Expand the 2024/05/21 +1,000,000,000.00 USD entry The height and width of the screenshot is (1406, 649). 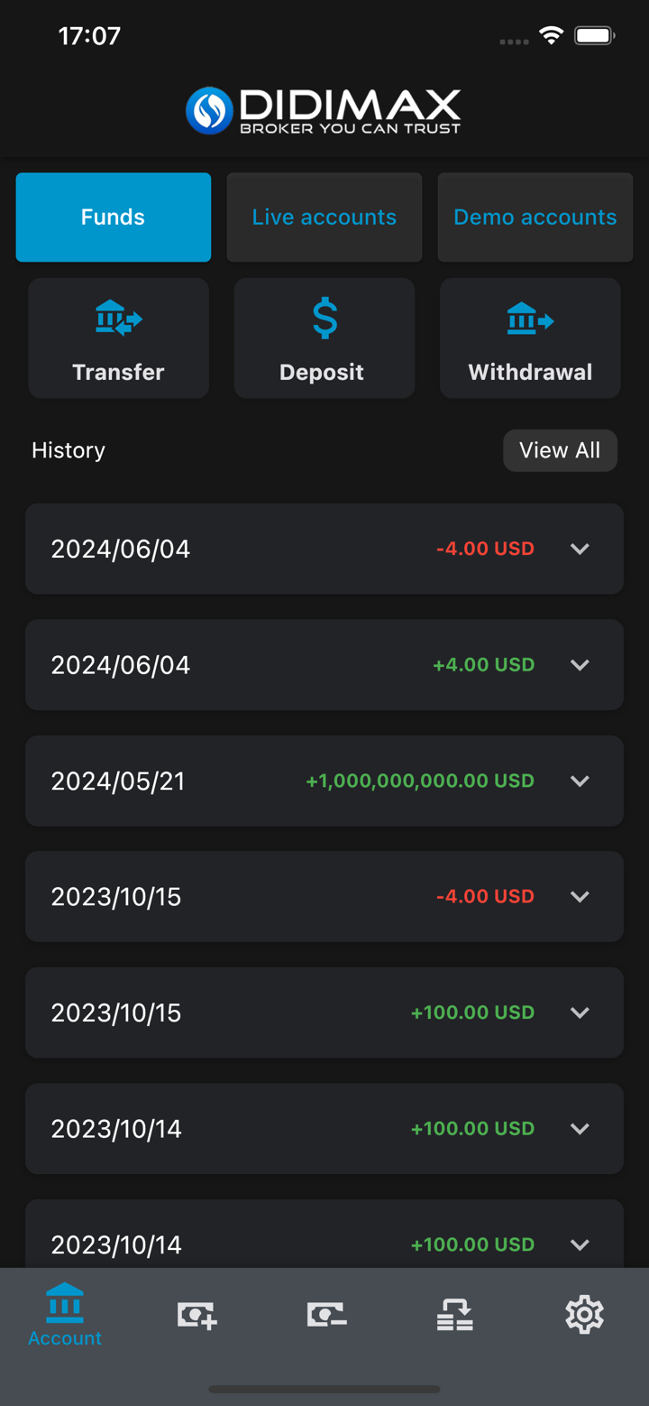pyautogui.click(x=580, y=781)
